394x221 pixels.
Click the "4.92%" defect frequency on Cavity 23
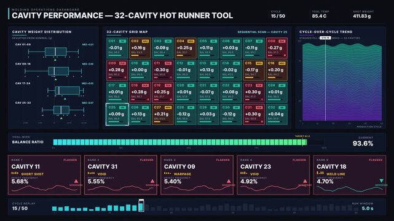point(249,182)
